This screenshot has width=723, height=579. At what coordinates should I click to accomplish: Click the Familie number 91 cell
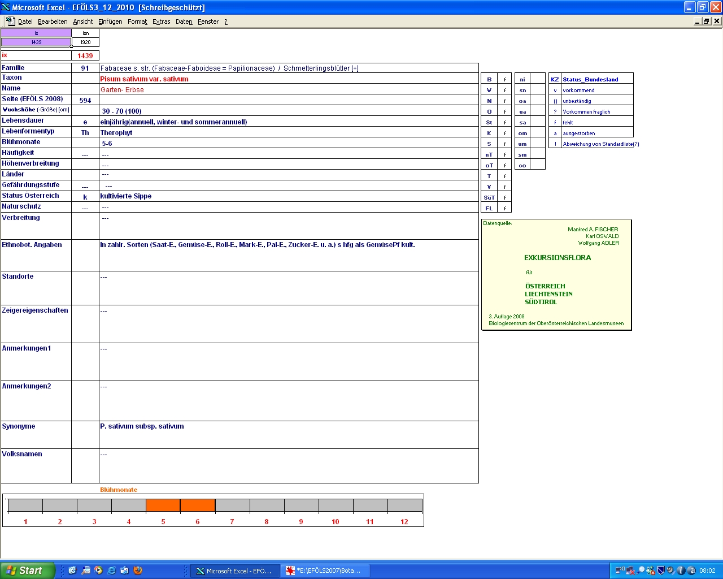click(x=85, y=68)
